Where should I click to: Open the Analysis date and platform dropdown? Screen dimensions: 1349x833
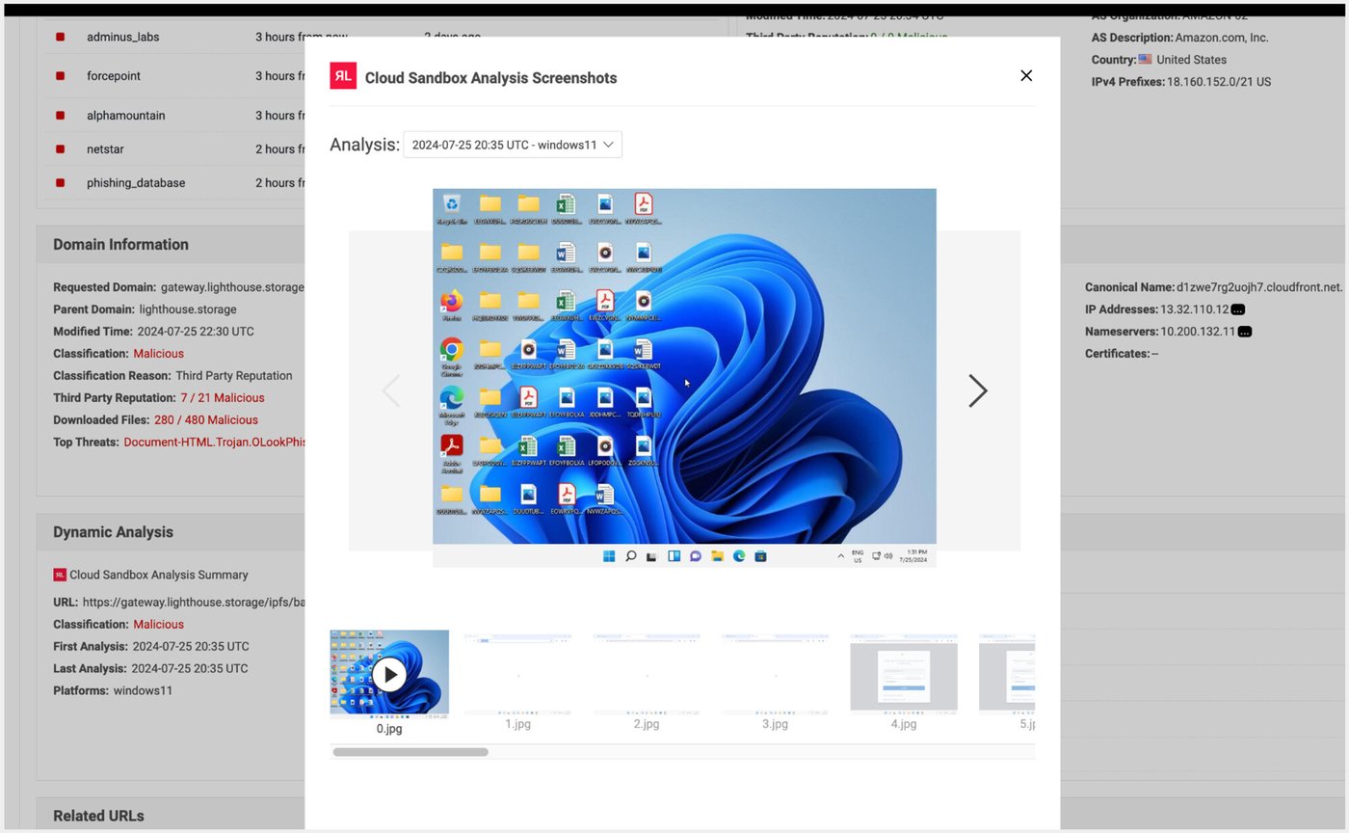513,145
